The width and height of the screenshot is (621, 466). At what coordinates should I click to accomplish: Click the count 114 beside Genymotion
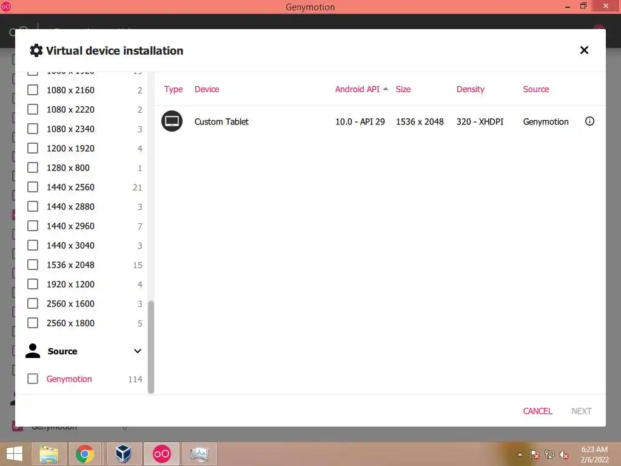[135, 379]
